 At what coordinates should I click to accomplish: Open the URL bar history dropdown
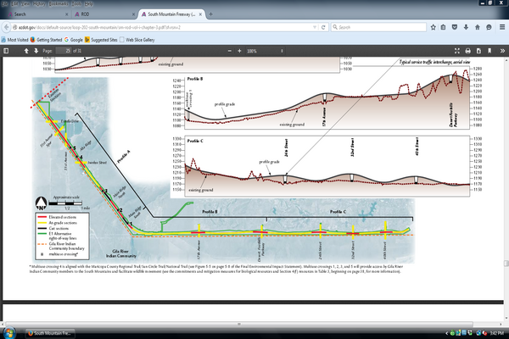pos(313,27)
